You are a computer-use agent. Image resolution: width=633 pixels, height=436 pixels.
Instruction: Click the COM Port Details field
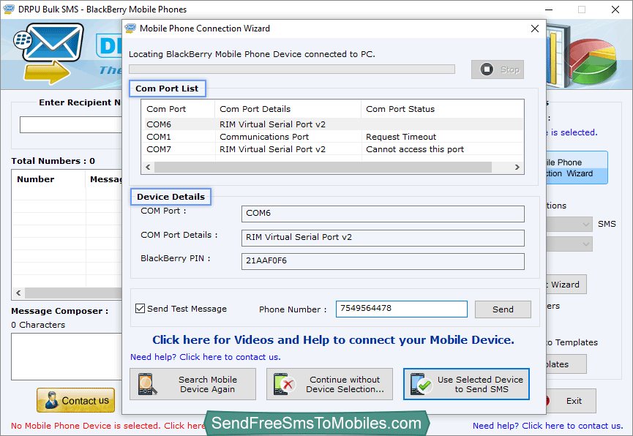pyautogui.click(x=383, y=238)
